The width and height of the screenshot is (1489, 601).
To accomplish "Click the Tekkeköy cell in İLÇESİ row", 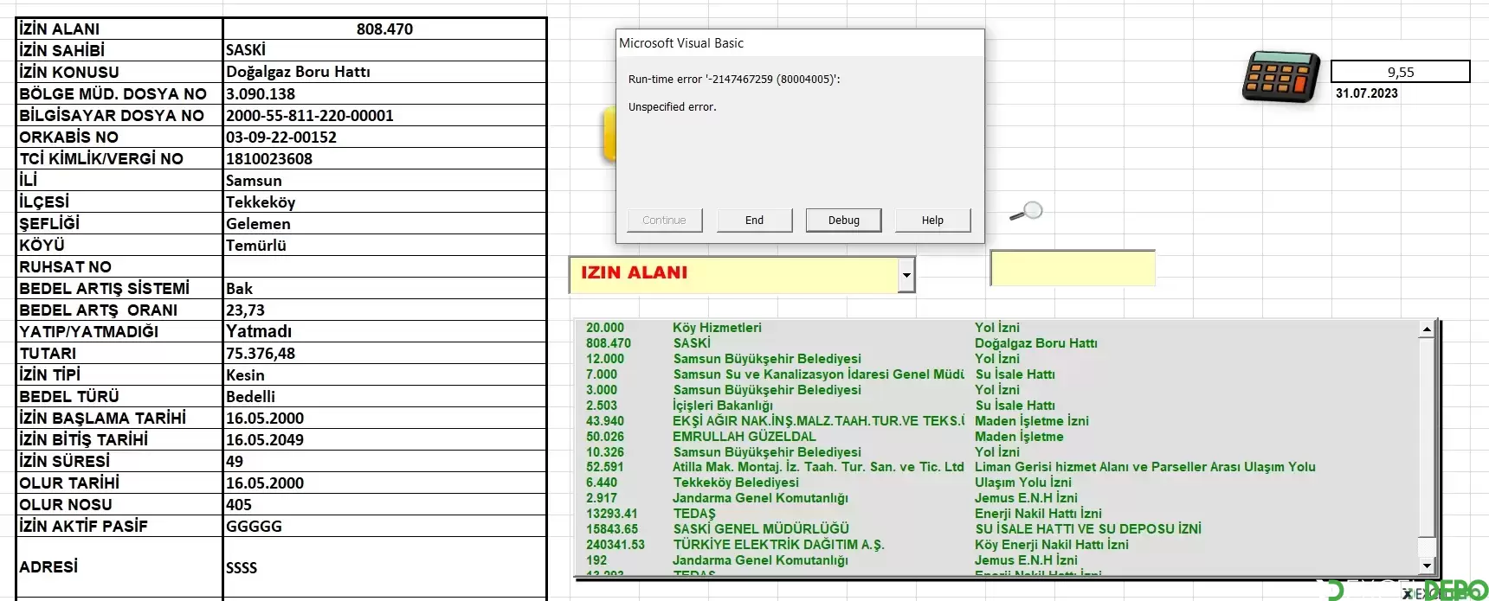I will (x=384, y=201).
